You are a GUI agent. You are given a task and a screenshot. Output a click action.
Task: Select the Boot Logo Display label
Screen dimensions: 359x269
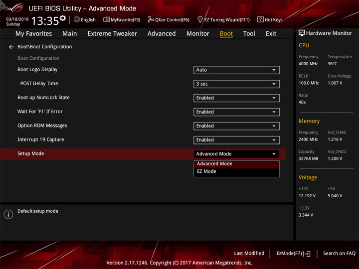pos(37,70)
